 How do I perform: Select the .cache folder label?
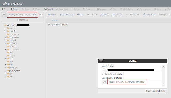[12, 28]
